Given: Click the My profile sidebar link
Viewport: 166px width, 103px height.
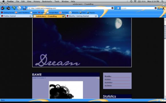Looking at the screenshot, I should coord(108,76).
